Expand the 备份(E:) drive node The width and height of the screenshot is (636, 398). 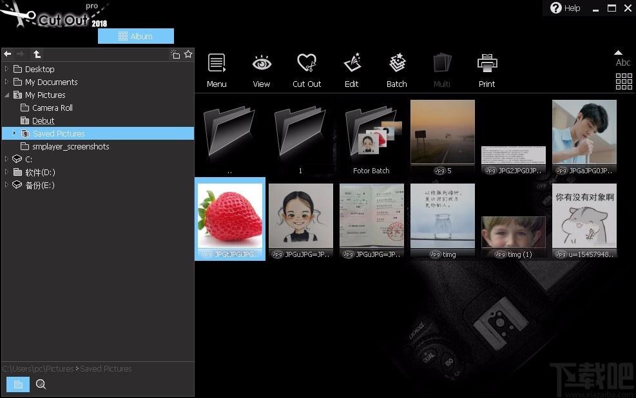pyautogui.click(x=6, y=185)
